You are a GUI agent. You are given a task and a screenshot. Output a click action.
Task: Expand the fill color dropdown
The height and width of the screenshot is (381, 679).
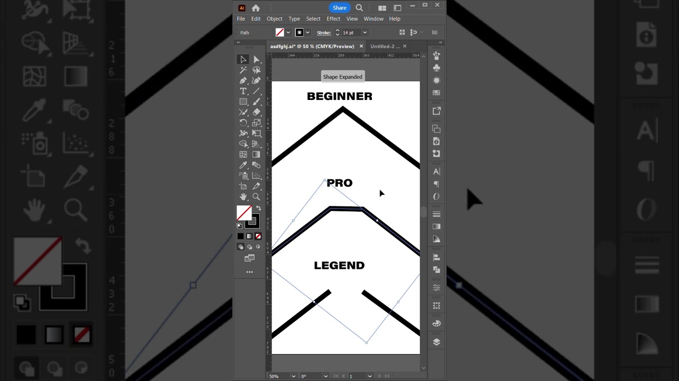pos(288,33)
